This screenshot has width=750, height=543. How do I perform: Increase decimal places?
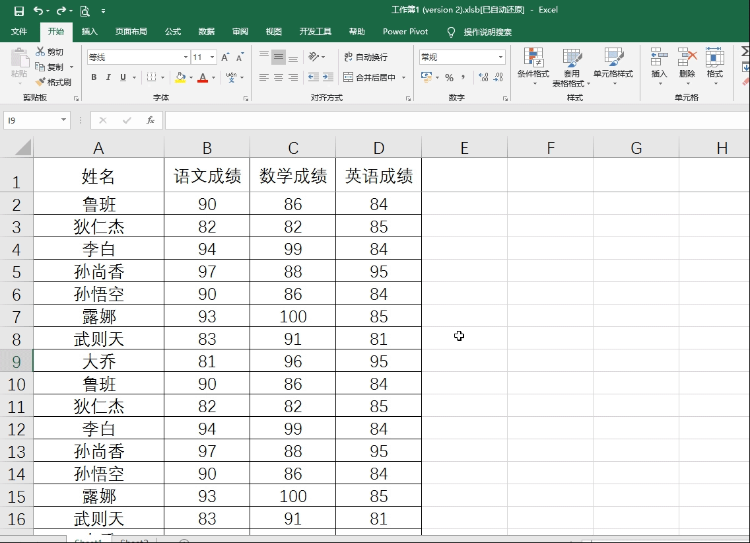[483, 77]
